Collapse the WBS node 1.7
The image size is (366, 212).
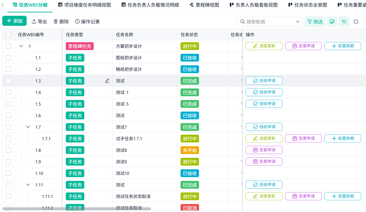coord(28,127)
